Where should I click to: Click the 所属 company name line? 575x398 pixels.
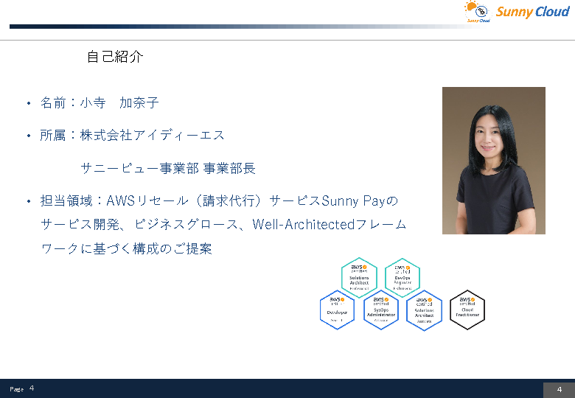133,136
